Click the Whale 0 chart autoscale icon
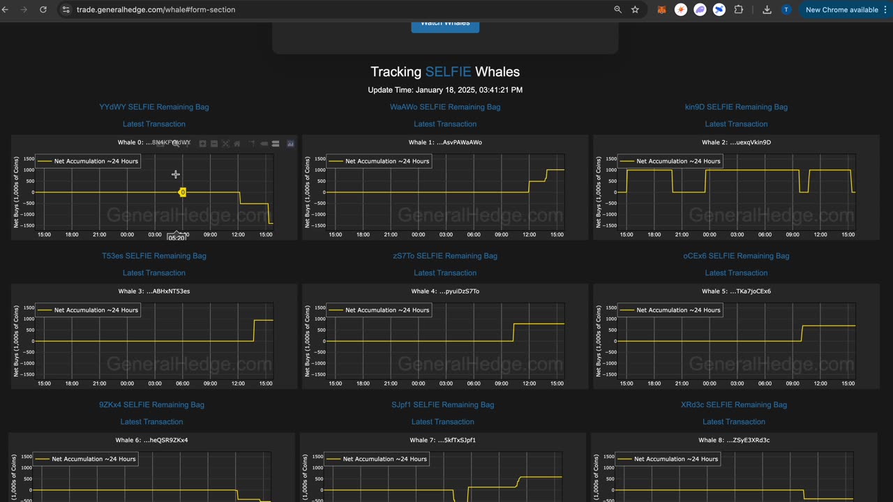893x502 pixels. tap(225, 144)
